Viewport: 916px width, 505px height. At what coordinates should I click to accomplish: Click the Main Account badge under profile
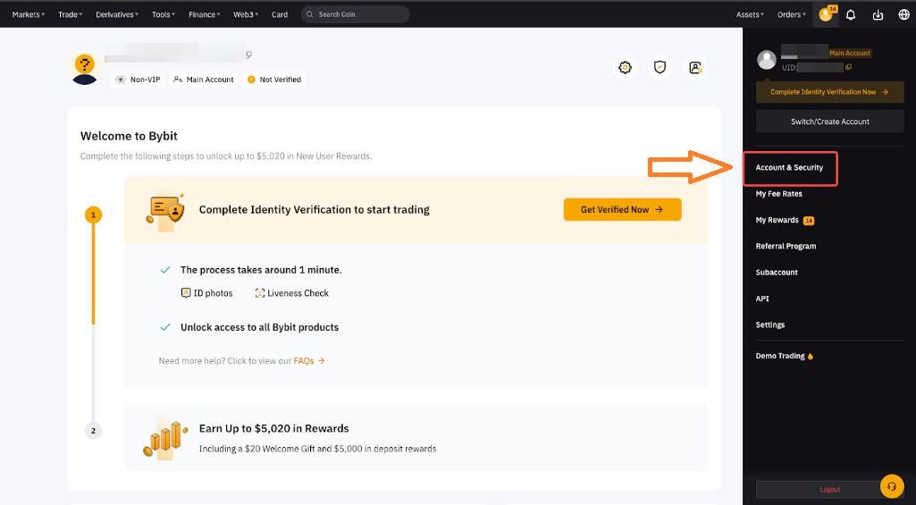(x=203, y=80)
